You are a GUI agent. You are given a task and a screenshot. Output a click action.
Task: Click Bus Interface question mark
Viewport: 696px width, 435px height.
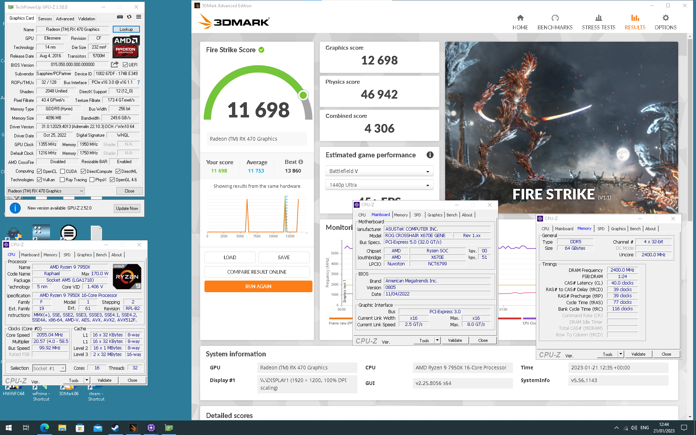[x=138, y=82]
